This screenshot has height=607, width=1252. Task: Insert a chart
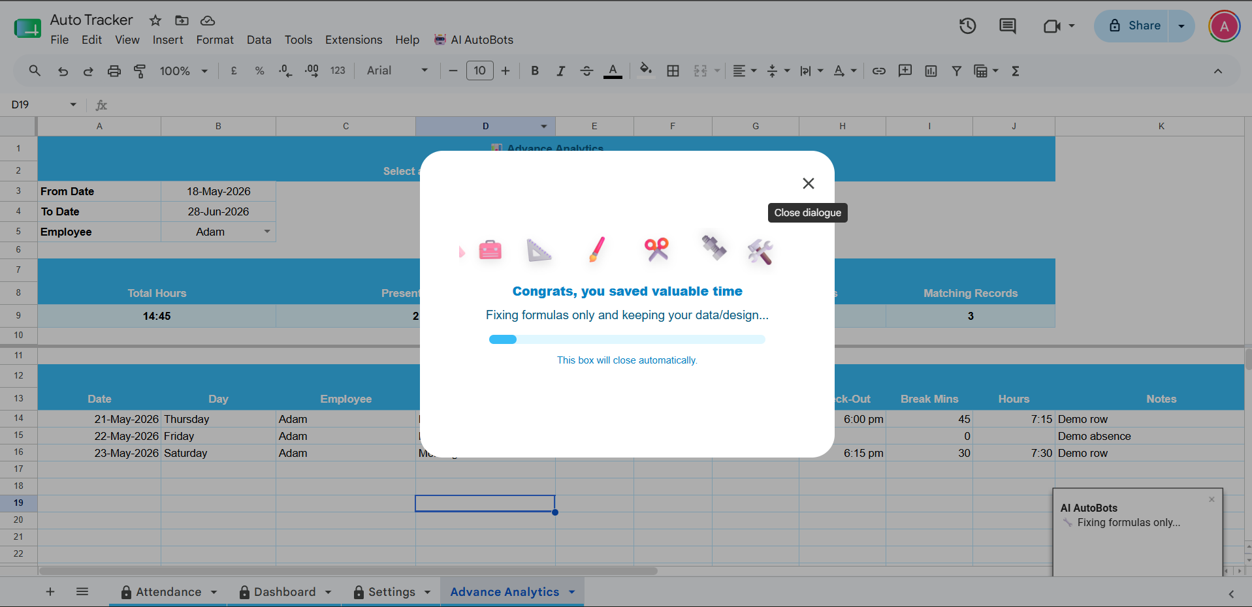point(931,70)
